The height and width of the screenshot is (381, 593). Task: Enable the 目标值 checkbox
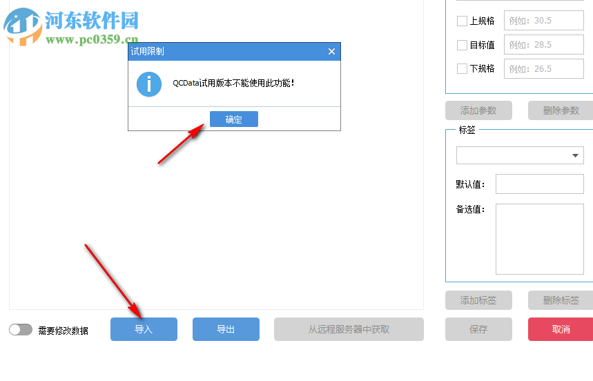(462, 45)
